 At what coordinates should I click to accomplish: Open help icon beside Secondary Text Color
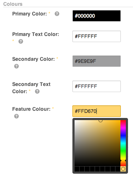pyautogui.click(x=37, y=91)
